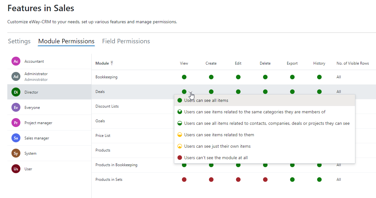Click the Products module name

click(x=103, y=150)
